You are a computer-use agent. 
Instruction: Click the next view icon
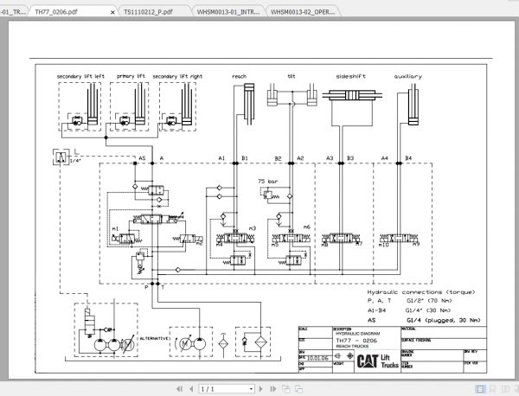[x=298, y=389]
